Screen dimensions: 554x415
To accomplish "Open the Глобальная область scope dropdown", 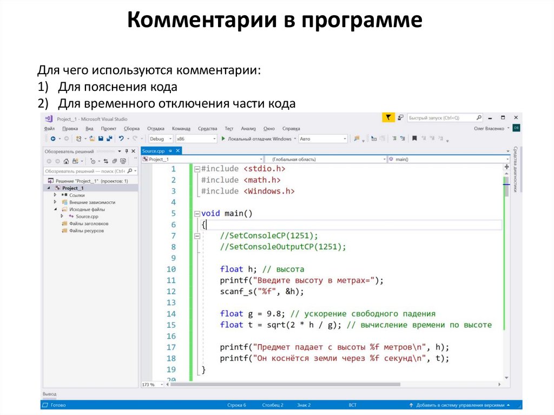I will point(325,160).
